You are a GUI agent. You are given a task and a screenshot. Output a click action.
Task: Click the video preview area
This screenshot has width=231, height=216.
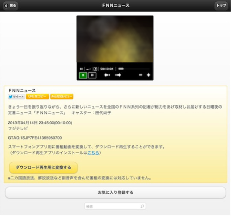click(115, 39)
